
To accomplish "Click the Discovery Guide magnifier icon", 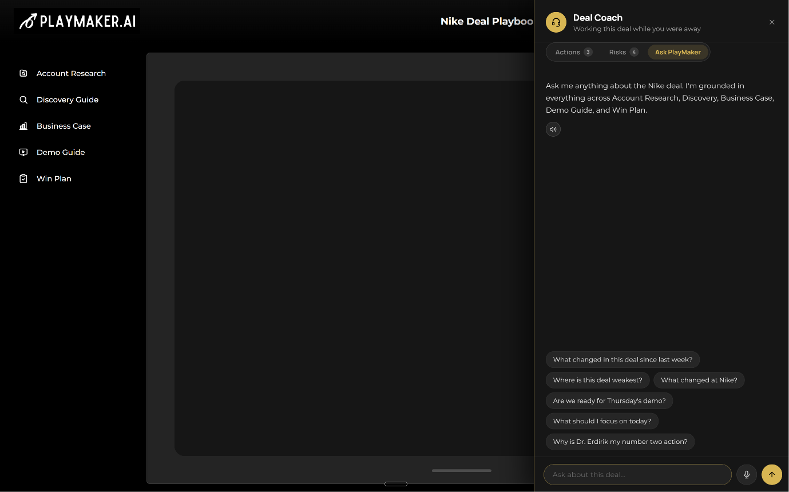I will tap(23, 100).
